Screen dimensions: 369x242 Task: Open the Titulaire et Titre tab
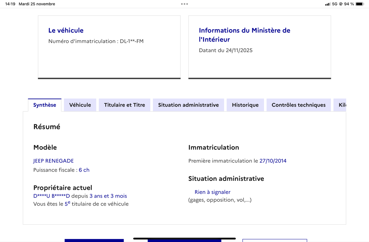125,105
